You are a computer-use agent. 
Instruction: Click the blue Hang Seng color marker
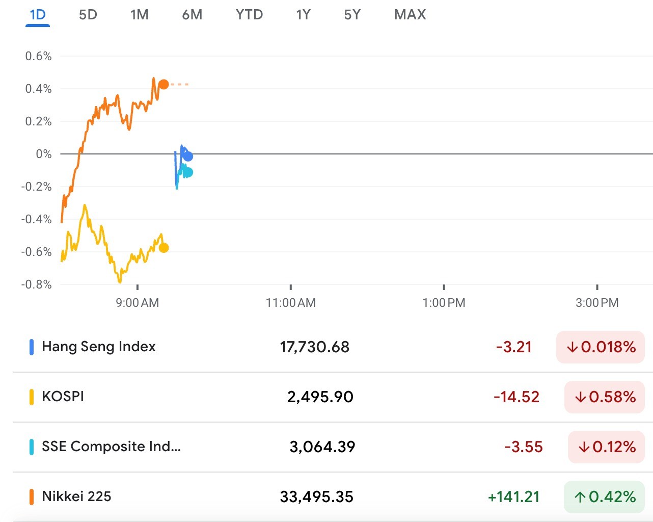point(32,347)
